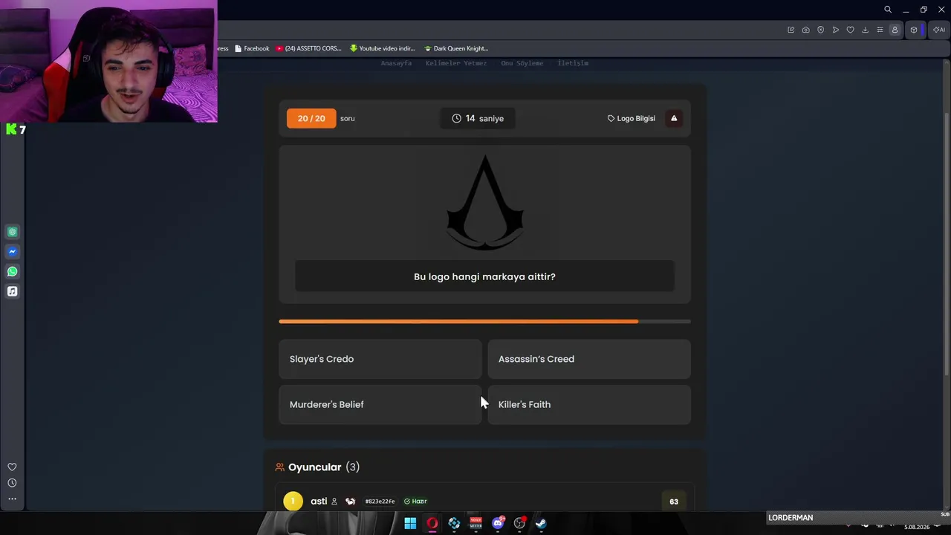Screen dimensions: 951x535
Task: Open sidebar three-dots more menu
Action: (x=12, y=499)
